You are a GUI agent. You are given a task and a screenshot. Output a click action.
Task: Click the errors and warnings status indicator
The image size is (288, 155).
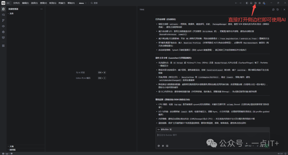pyautogui.click(x=6, y=154)
